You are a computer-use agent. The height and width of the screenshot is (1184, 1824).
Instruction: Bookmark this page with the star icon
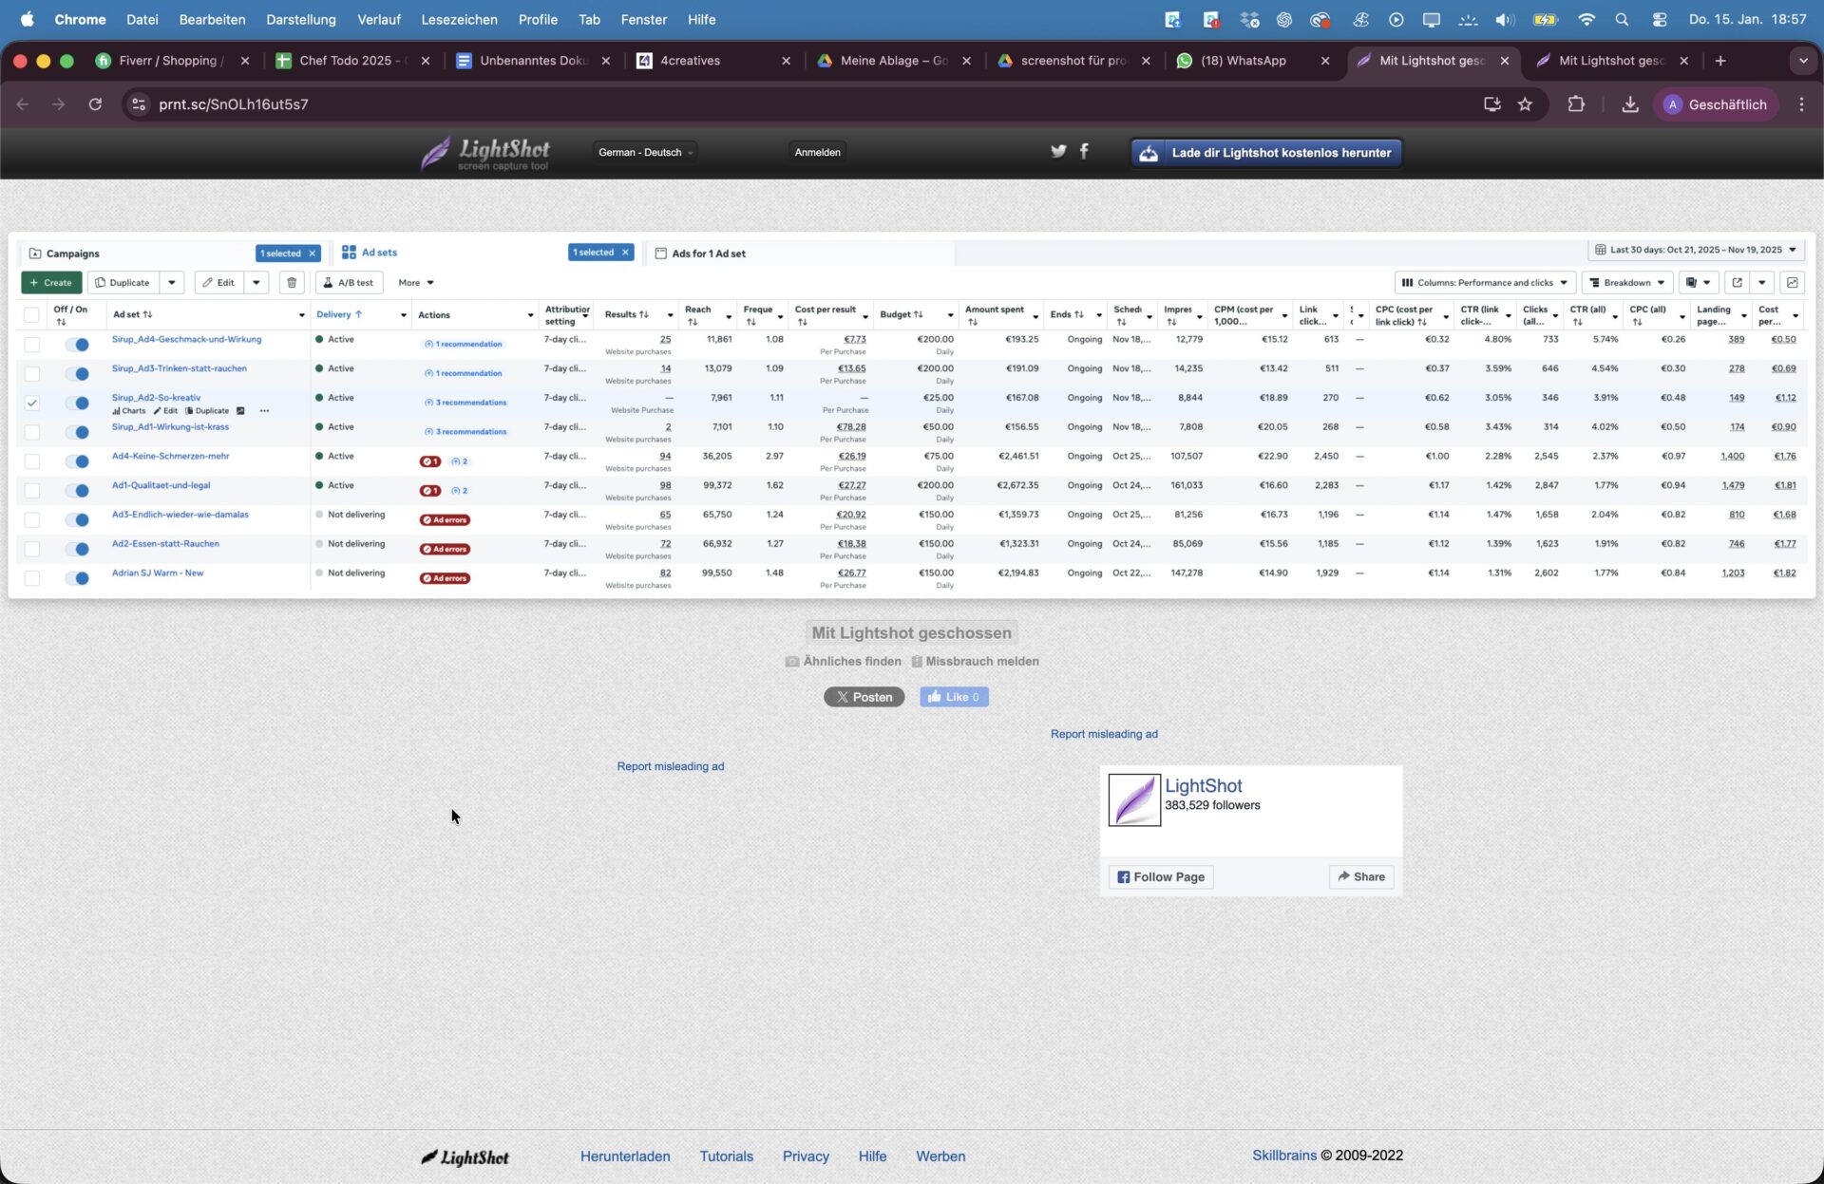pyautogui.click(x=1525, y=104)
